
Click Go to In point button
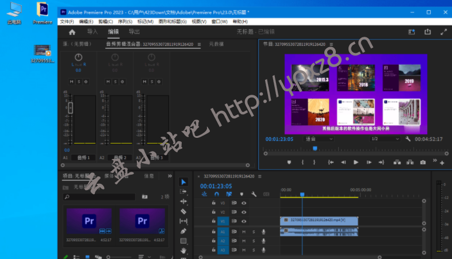click(x=331, y=163)
